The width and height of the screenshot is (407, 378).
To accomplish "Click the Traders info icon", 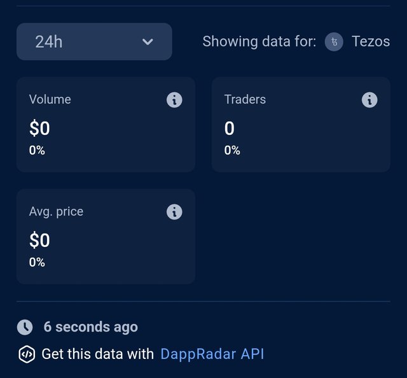I will pos(369,100).
